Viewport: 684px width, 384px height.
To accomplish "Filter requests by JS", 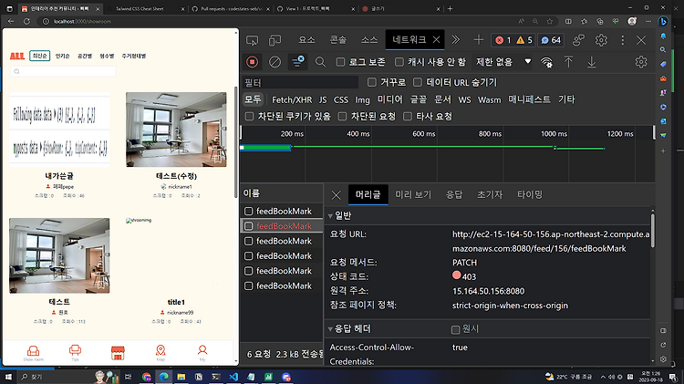I will [x=323, y=100].
